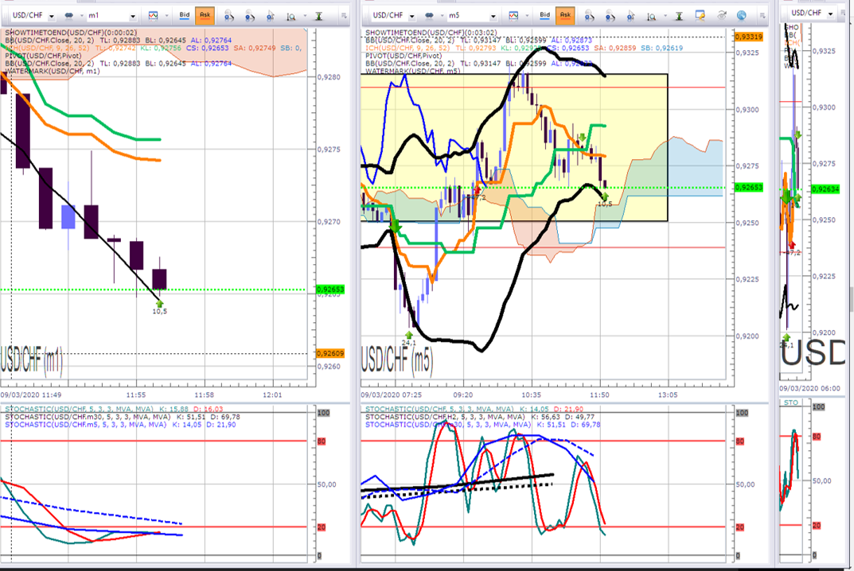Viewport: 854px width, 571px height.
Task: Select top STOCHASTIC K: 15,88 label in m1 panel
Action: (x=114, y=409)
